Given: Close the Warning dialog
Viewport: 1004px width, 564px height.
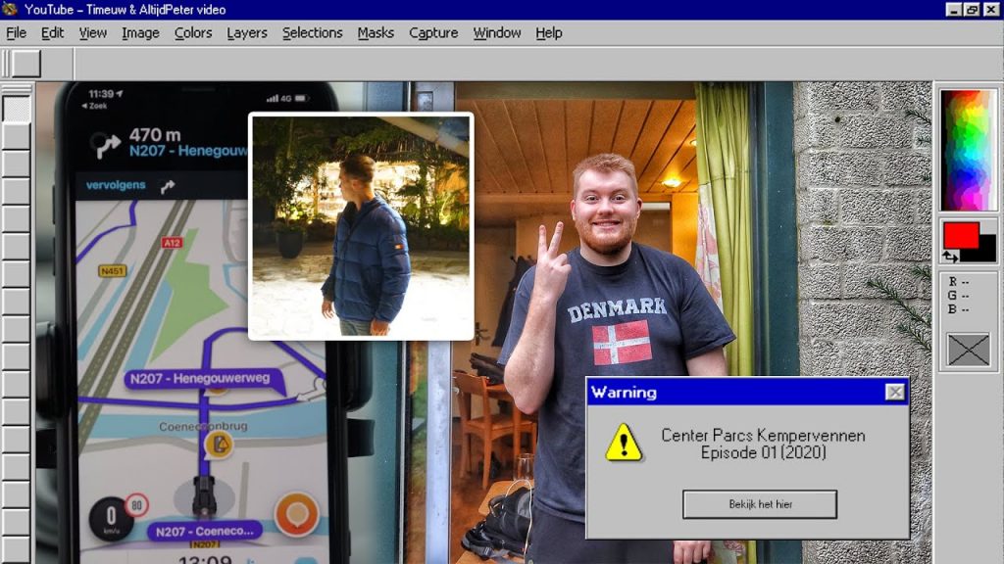Looking at the screenshot, I should click(894, 393).
